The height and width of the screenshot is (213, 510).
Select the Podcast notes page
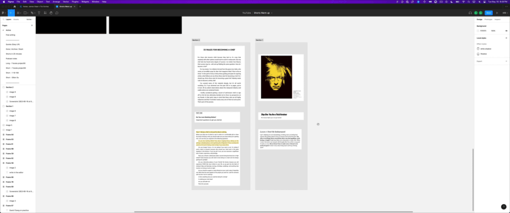[11, 59]
